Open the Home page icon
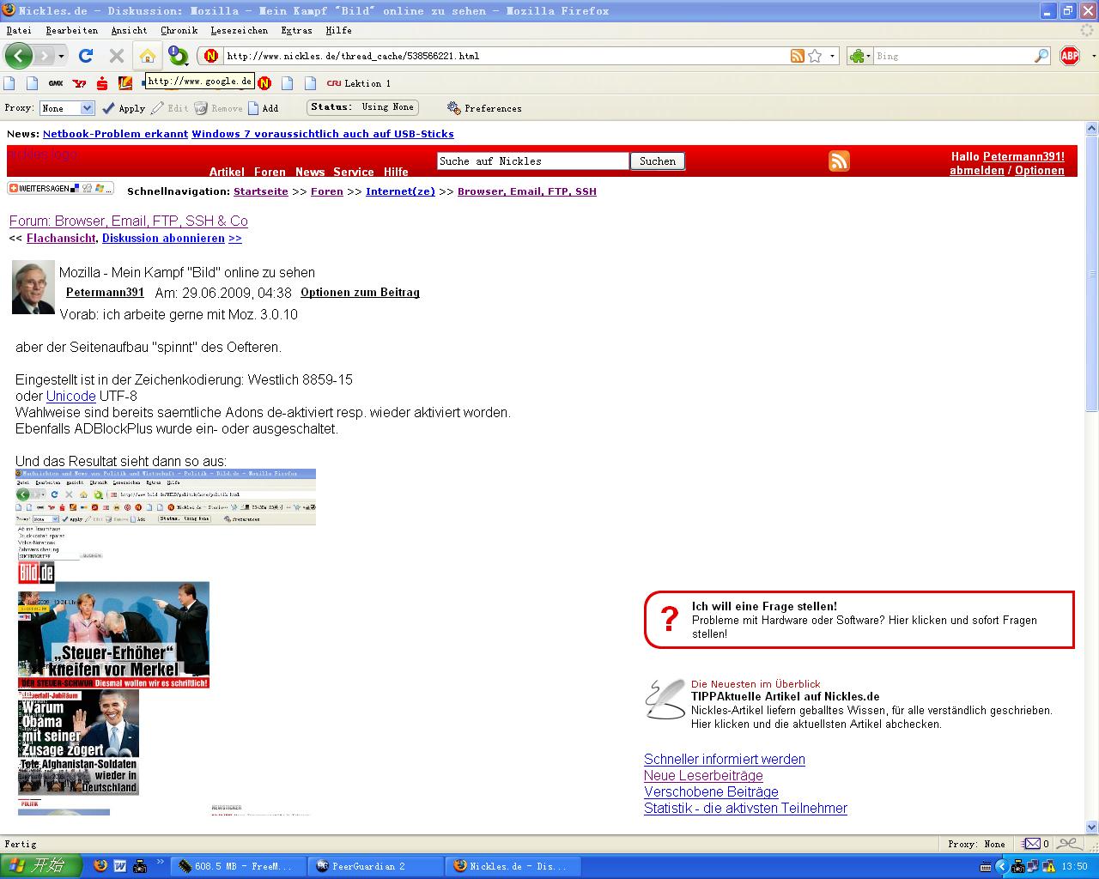The image size is (1099, 879). (148, 56)
